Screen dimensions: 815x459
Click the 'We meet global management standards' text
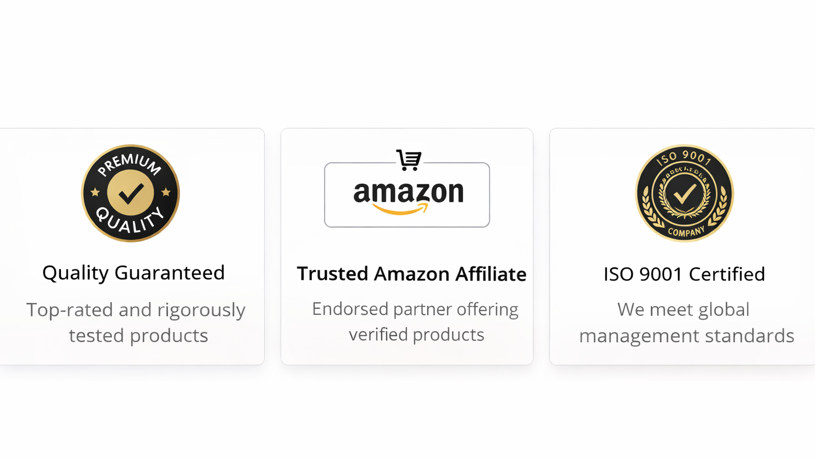pos(686,322)
